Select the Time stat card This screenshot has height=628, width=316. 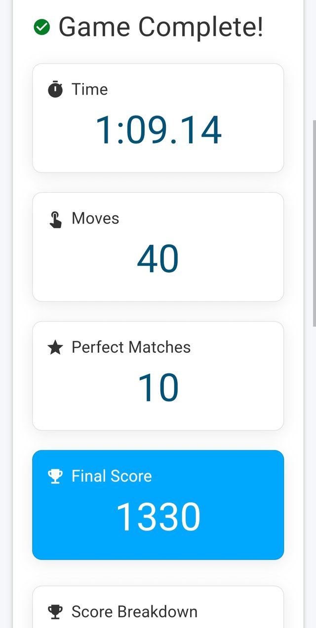[x=158, y=118]
